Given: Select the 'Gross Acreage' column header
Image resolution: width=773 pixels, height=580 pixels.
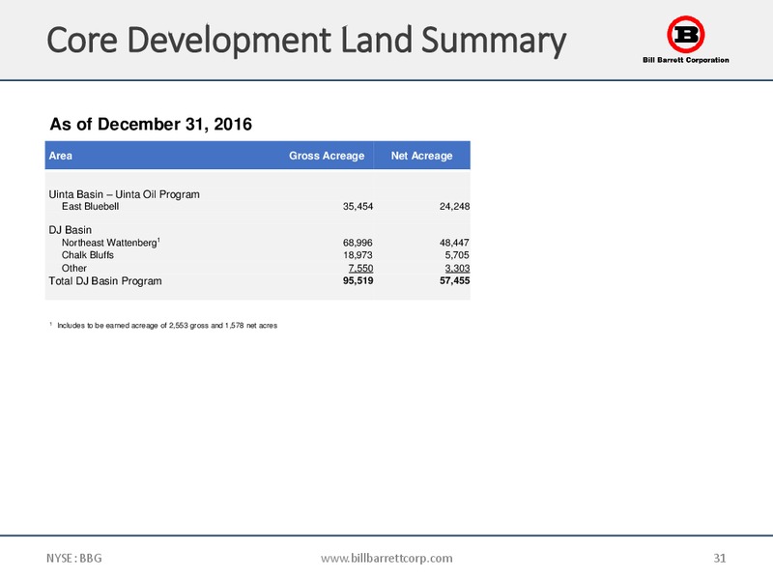Looking at the screenshot, I should point(327,156).
